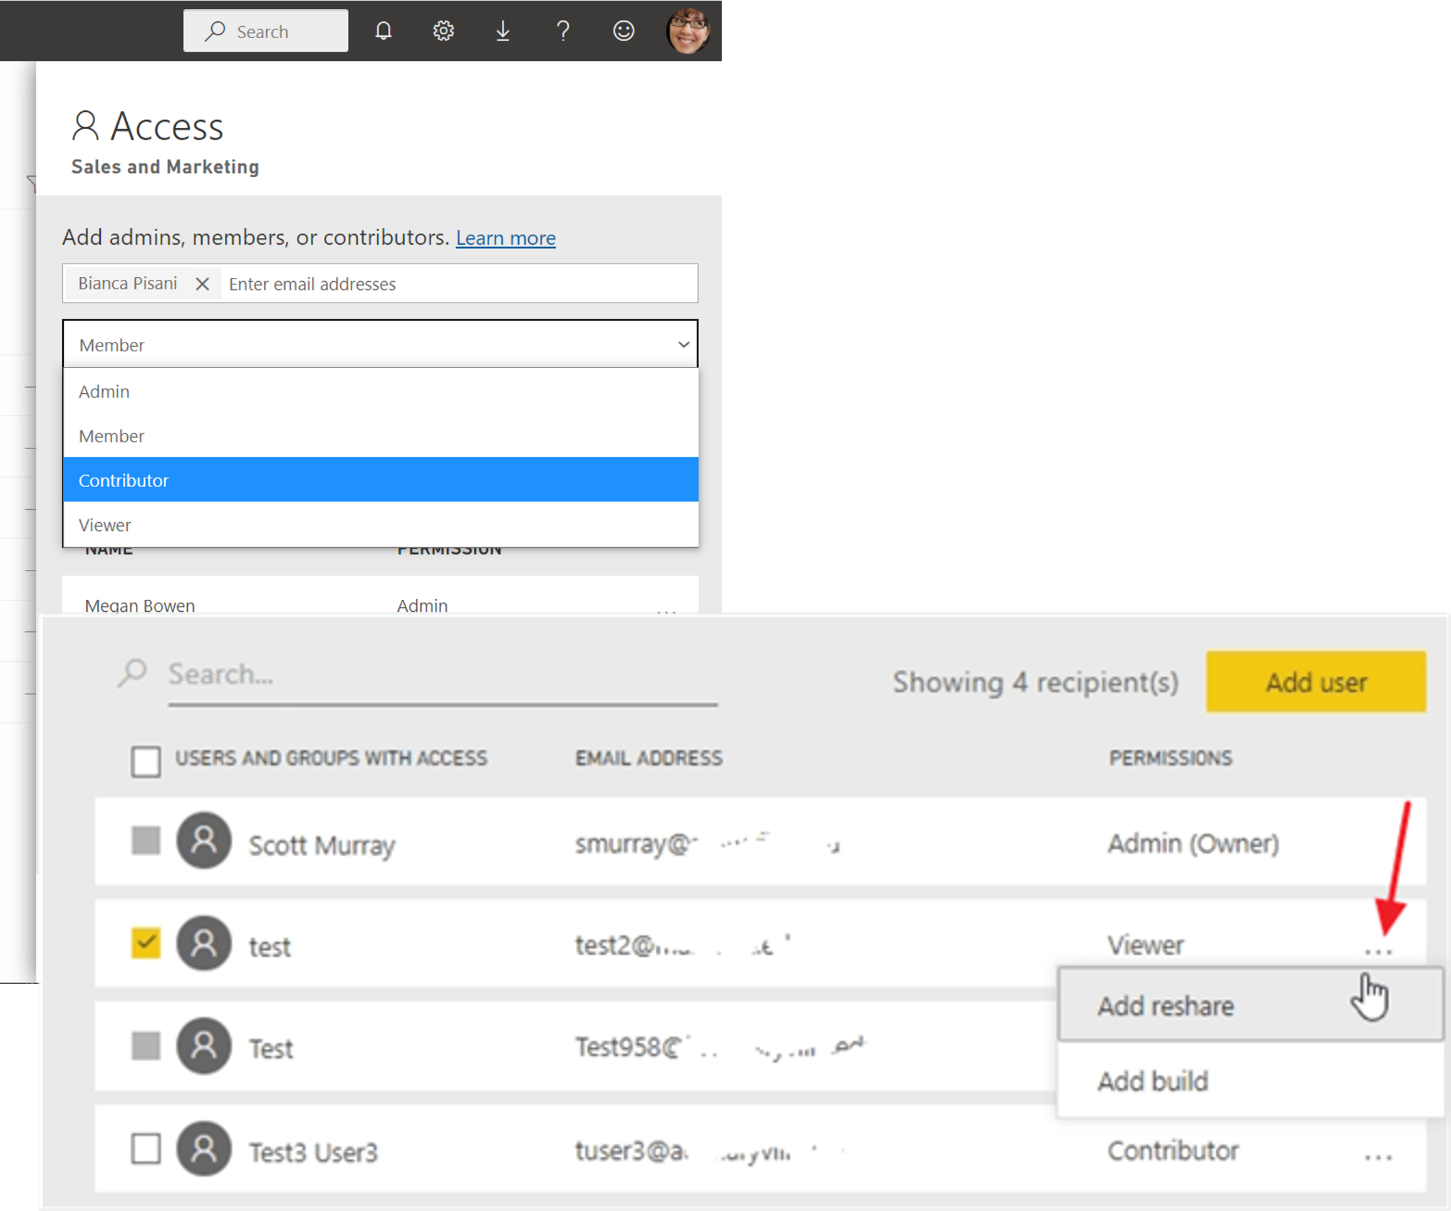This screenshot has width=1451, height=1211.
Task: Click Showing 4 recipient(s) text
Action: (x=1035, y=682)
